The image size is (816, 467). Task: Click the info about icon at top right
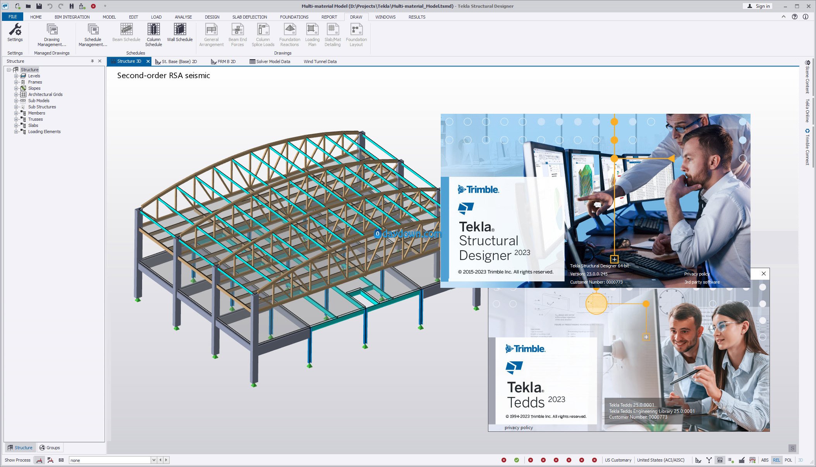pos(806,17)
